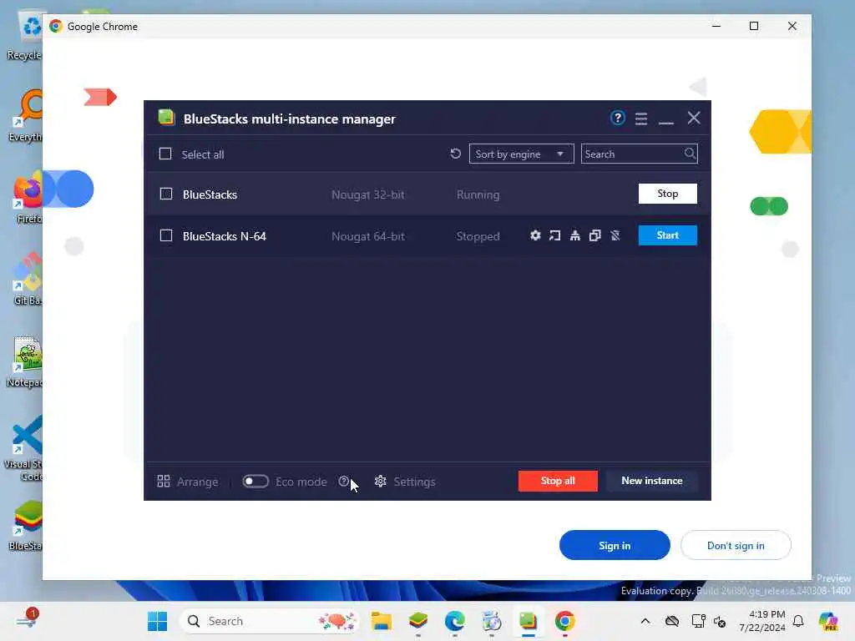
Task: Click the Eco mode help question mark
Action: 343,482
